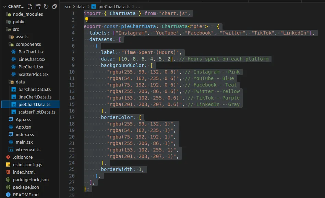Viewport: 325px width, 198px height.
Task: Click line number 17 in the gutter
Action: [x=72, y=117]
